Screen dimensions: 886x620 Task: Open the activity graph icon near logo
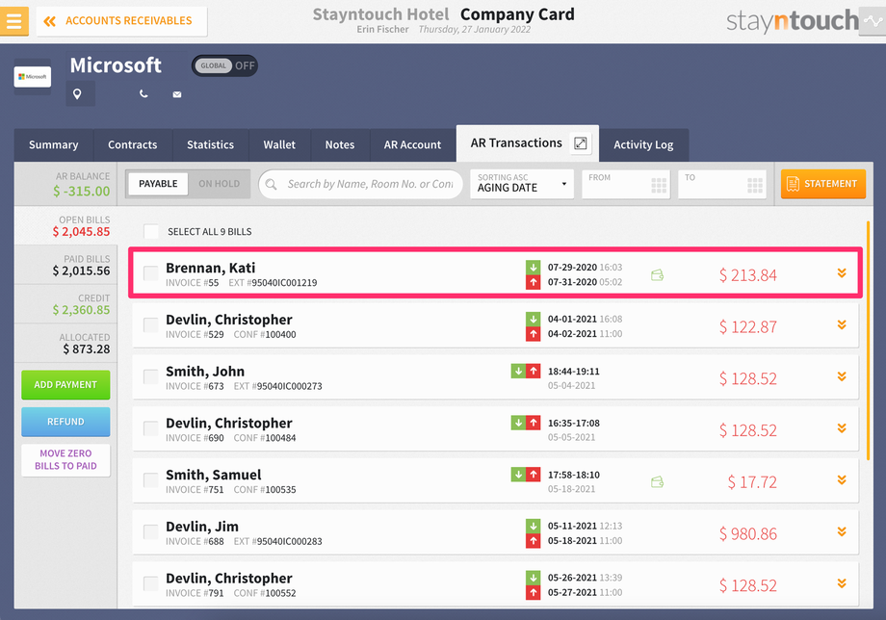872,21
